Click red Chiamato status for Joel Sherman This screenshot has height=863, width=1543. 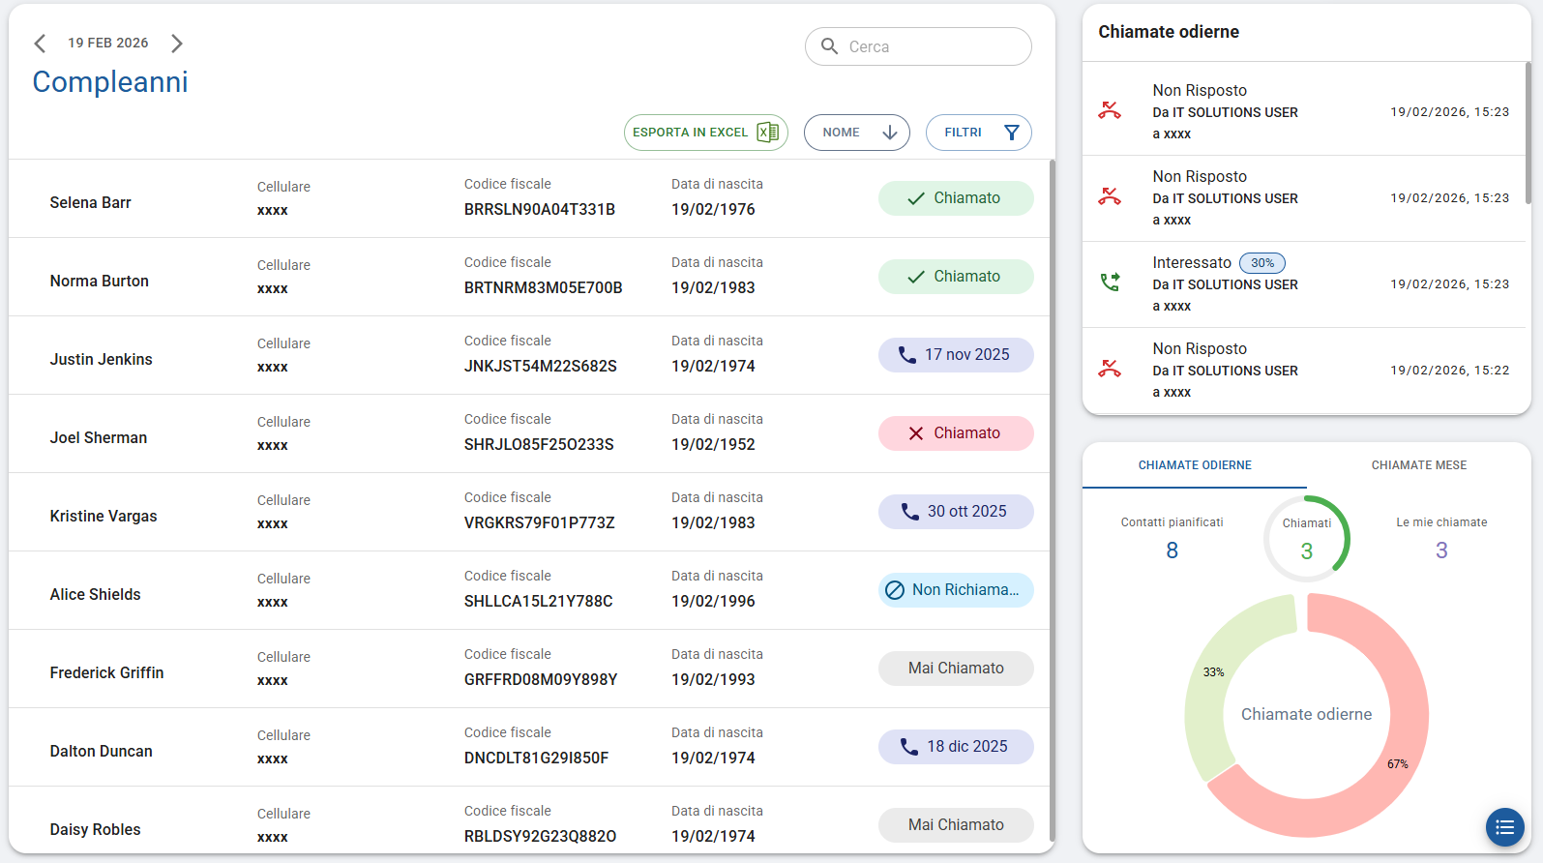(x=955, y=433)
